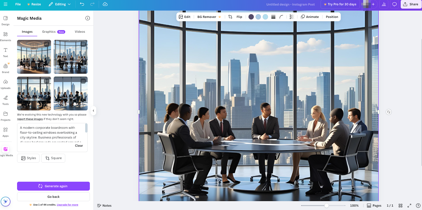The height and width of the screenshot is (210, 422).
Task: Toggle the grid view of pages
Action: (400, 206)
